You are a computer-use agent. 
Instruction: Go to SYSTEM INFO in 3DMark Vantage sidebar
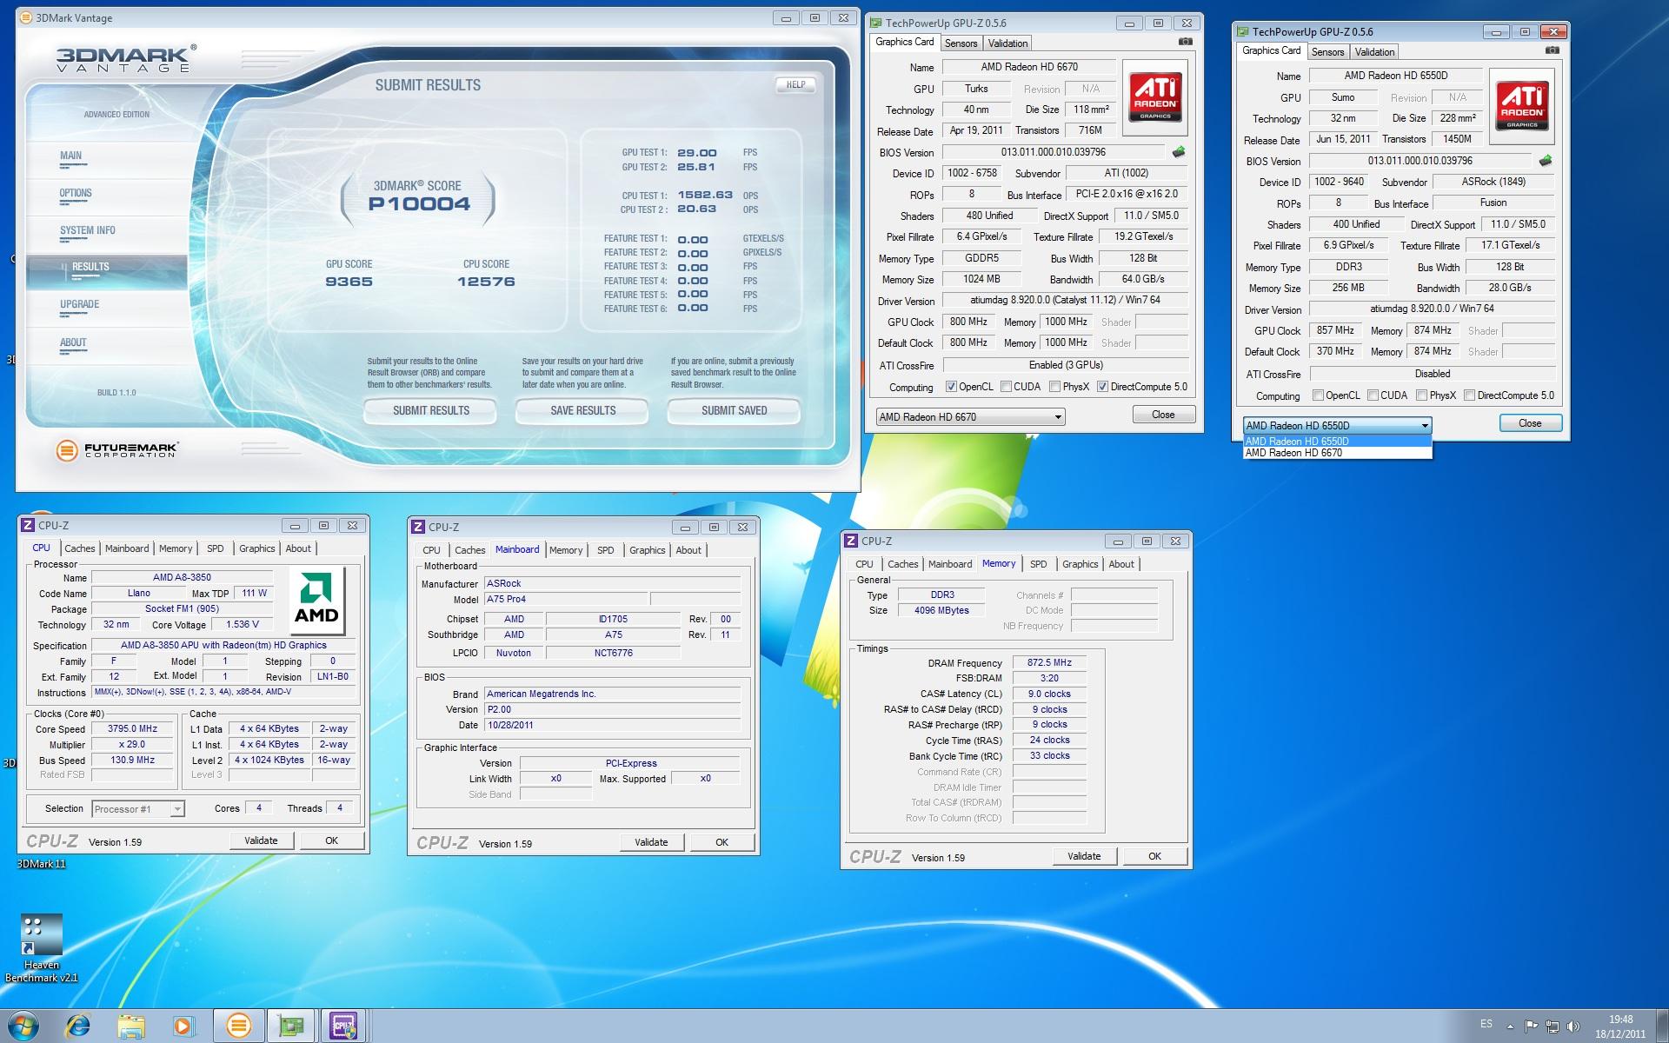click(88, 230)
